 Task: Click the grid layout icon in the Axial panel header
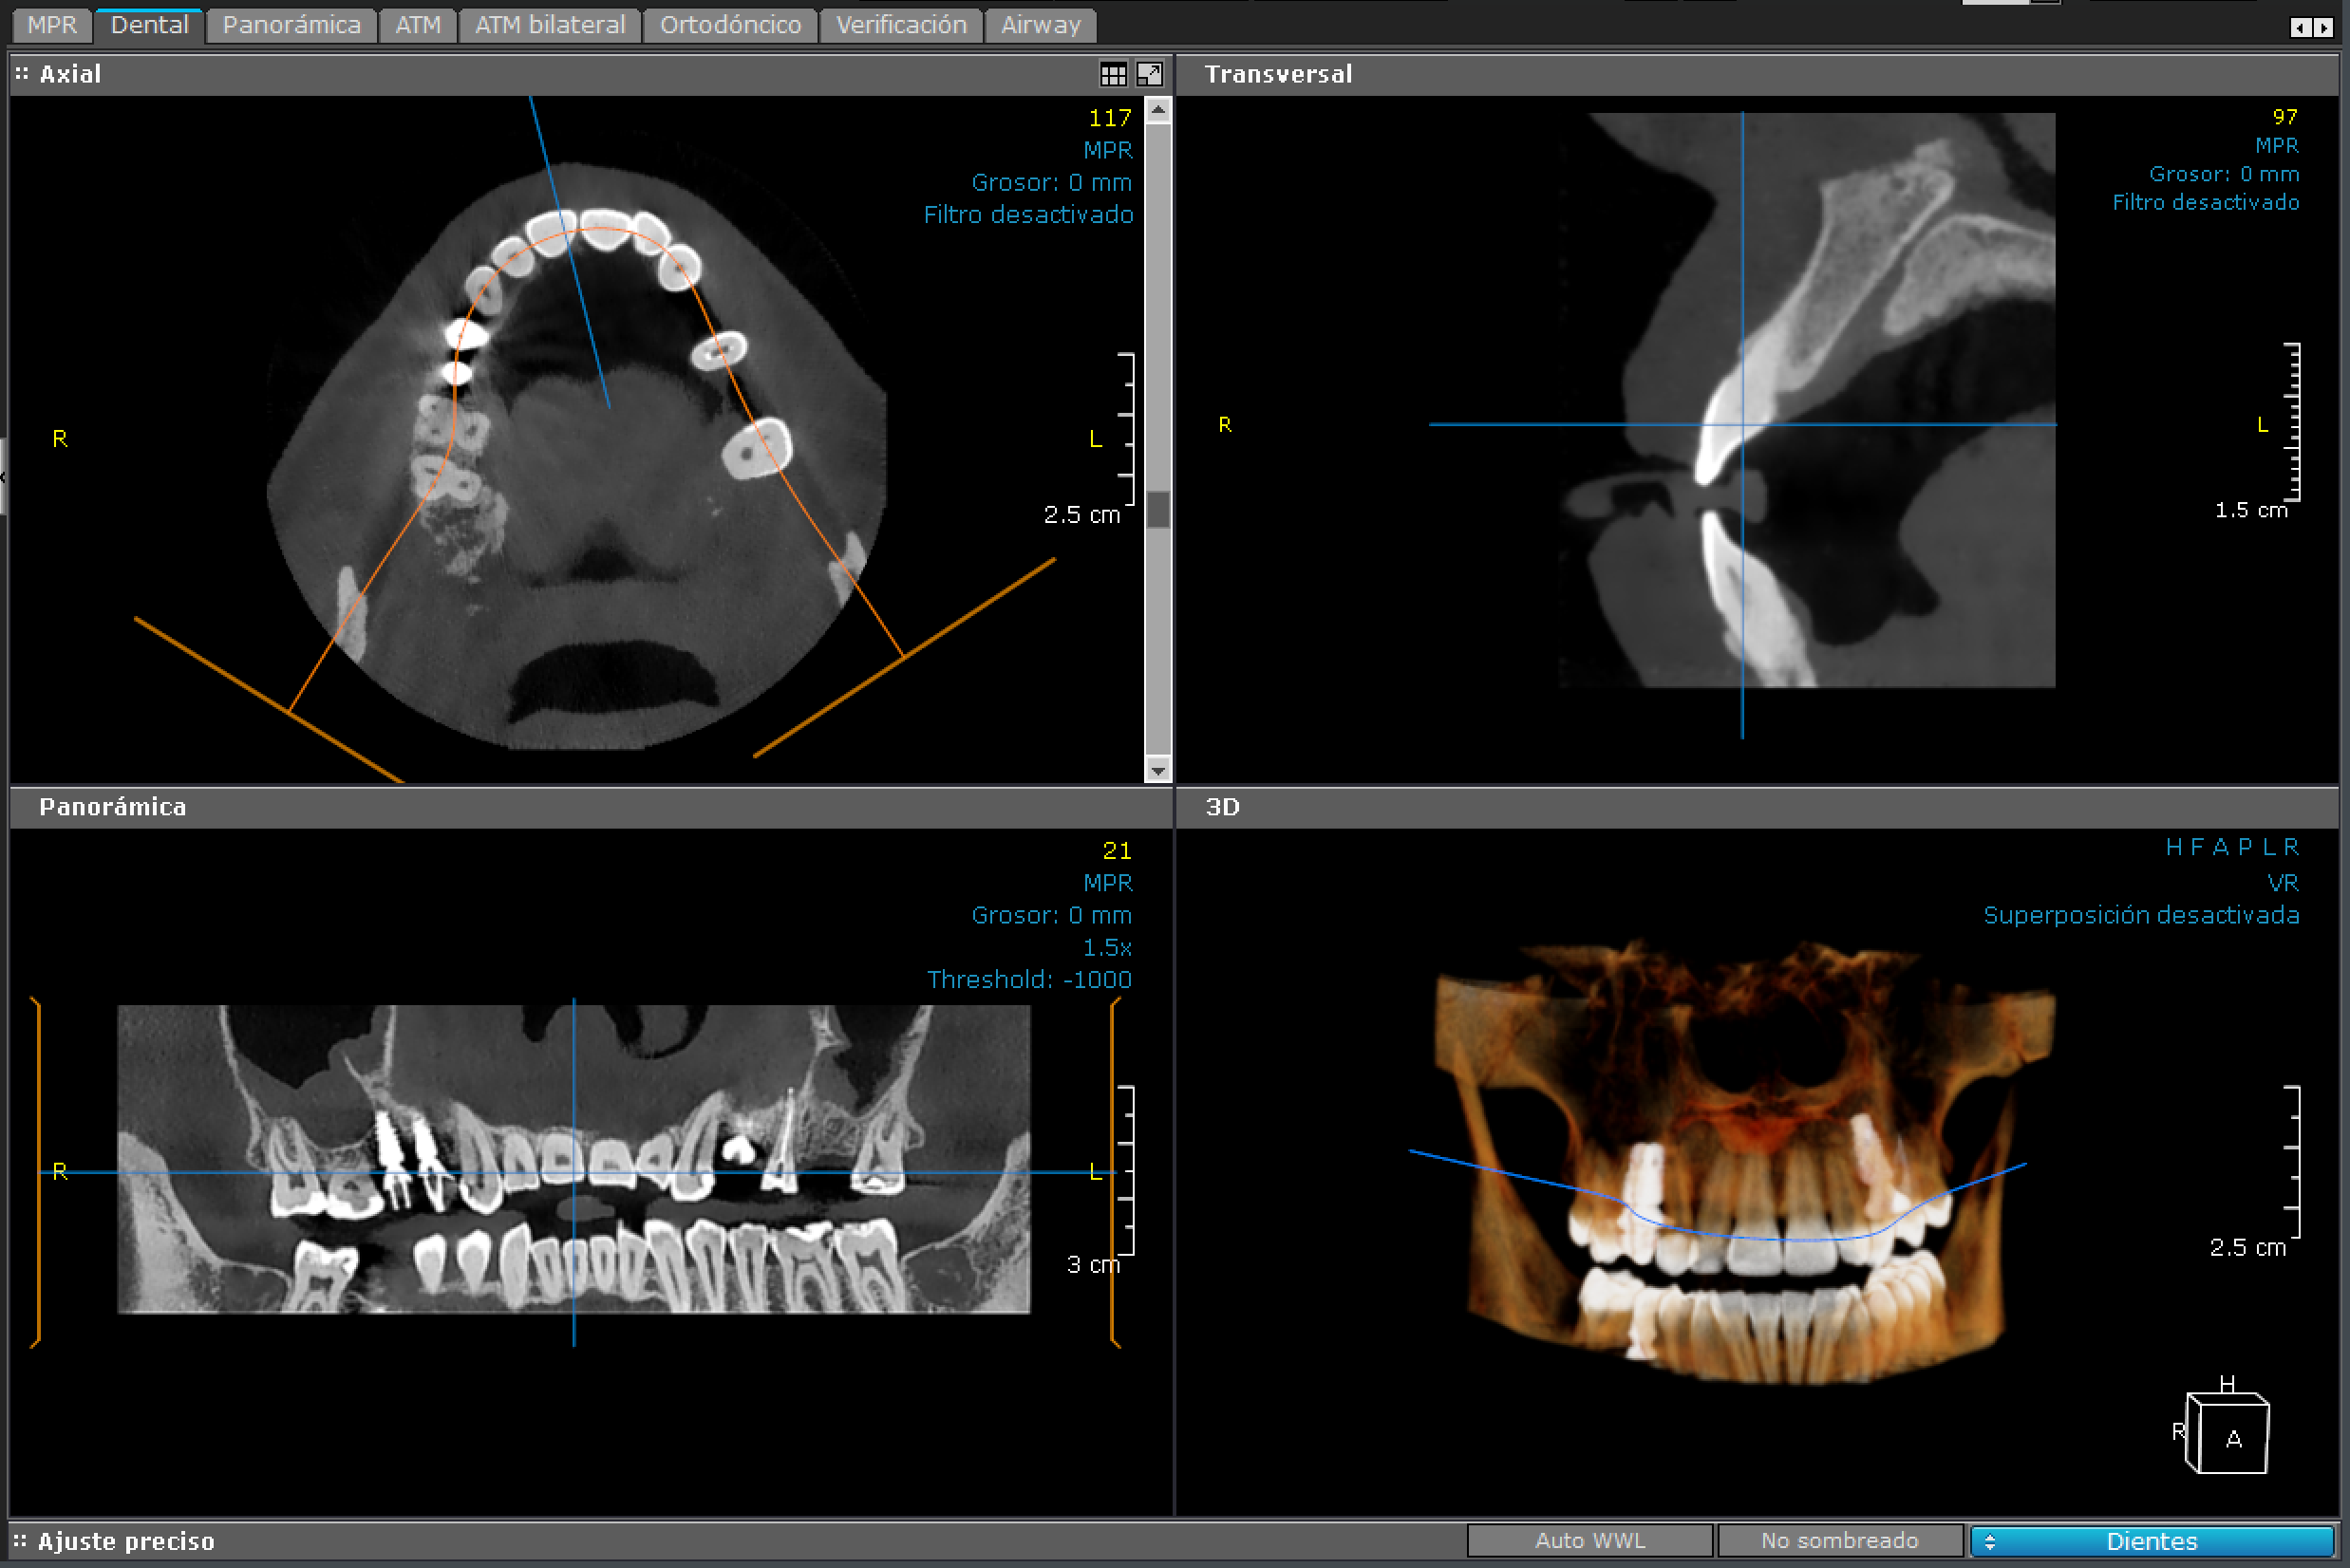pos(1115,74)
